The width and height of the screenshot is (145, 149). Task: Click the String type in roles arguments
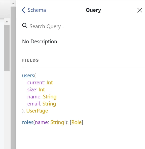[x=57, y=122]
